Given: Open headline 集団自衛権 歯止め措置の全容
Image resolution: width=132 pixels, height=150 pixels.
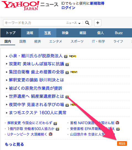Looking at the screenshot, I should (x=36, y=72).
